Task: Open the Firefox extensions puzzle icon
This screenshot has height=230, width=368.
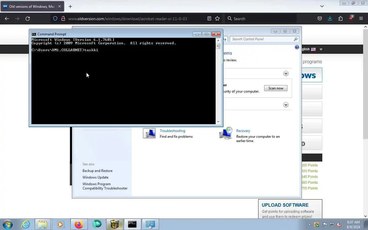Action: (x=340, y=18)
